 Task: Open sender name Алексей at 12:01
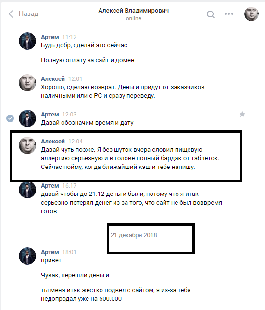coord(53,78)
